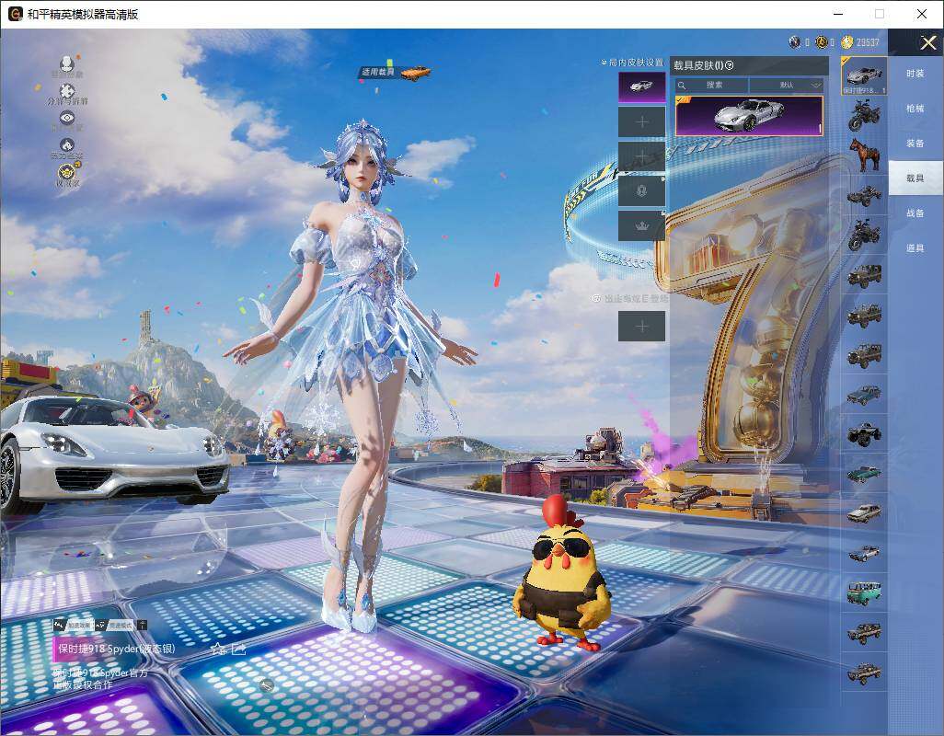Select the brown horse in vehicle list

(864, 155)
